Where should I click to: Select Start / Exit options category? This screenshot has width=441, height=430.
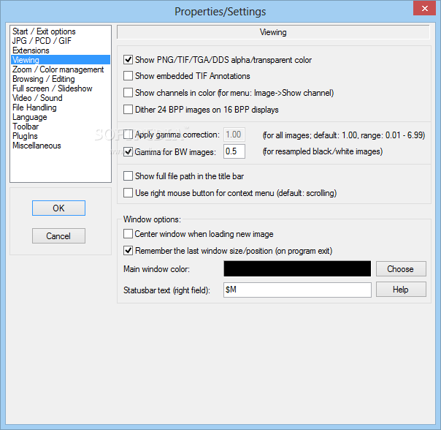pyautogui.click(x=61, y=31)
